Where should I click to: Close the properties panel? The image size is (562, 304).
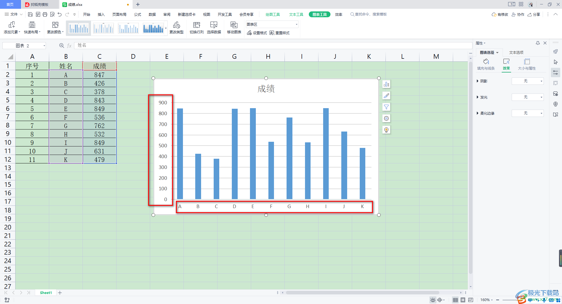point(545,43)
